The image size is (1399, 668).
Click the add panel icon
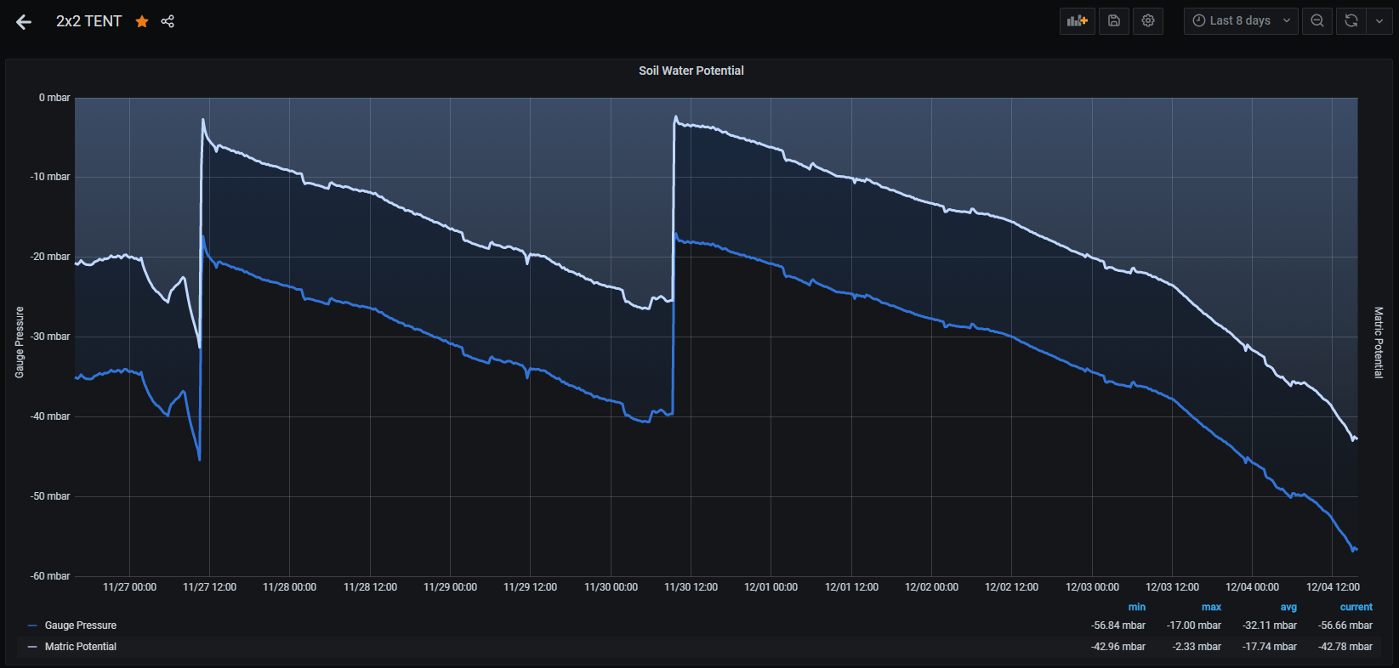1077,21
